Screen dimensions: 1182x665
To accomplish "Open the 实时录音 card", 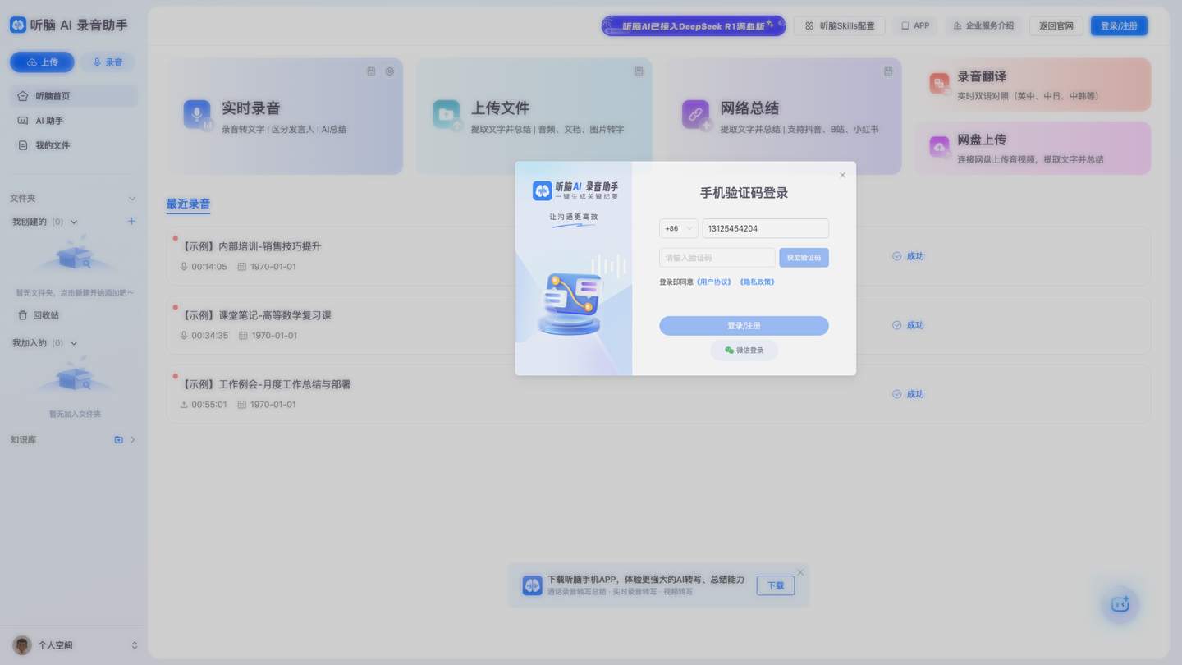I will 285,116.
